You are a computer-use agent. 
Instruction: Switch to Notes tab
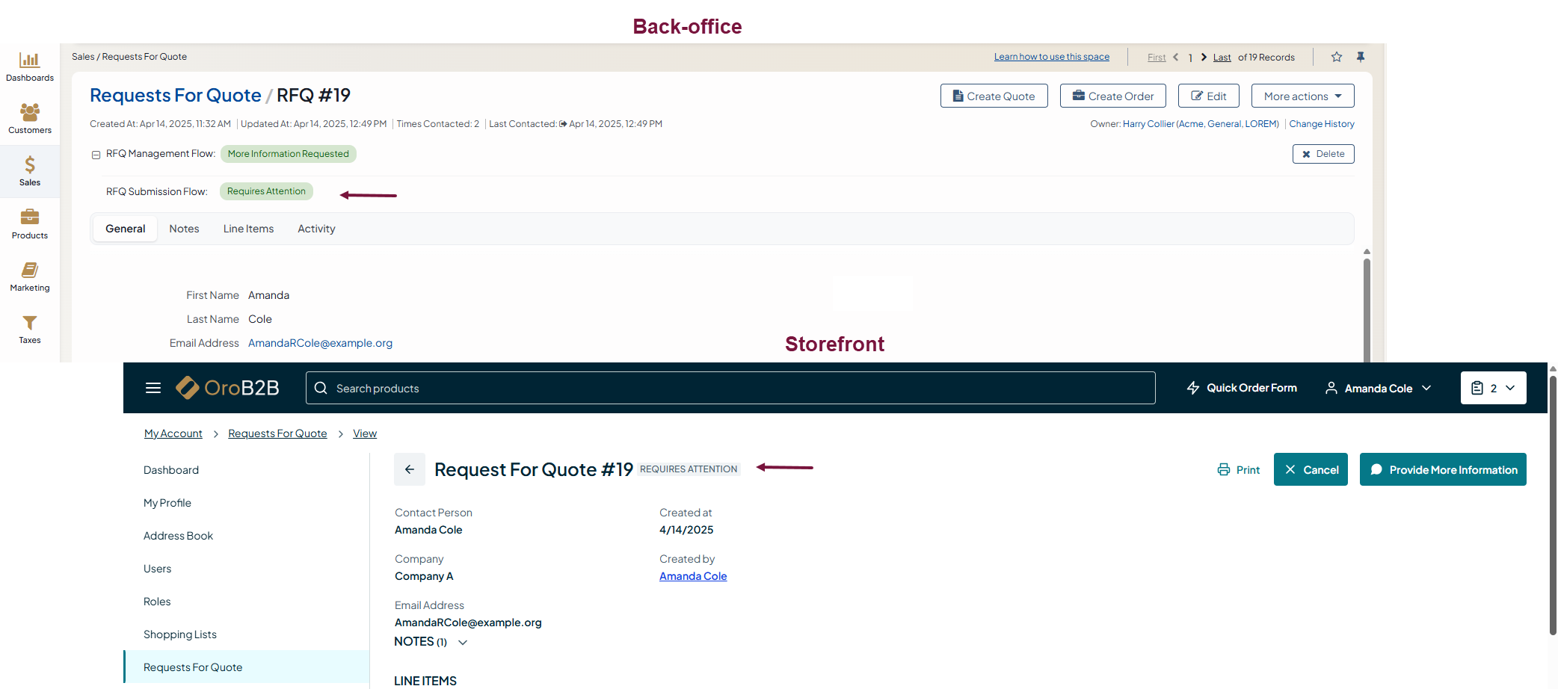click(x=184, y=229)
